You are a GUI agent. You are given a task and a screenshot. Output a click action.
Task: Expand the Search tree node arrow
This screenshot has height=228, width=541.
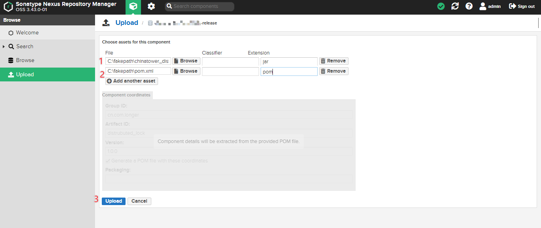(4, 47)
